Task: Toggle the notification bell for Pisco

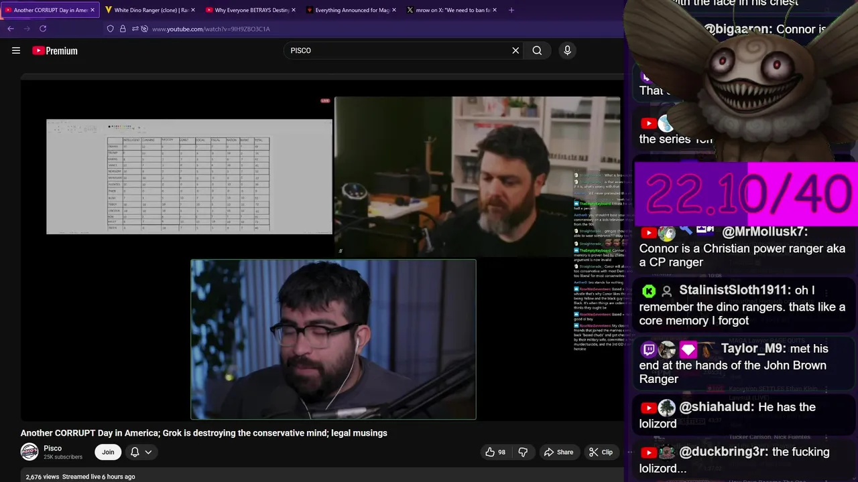Action: [135, 452]
